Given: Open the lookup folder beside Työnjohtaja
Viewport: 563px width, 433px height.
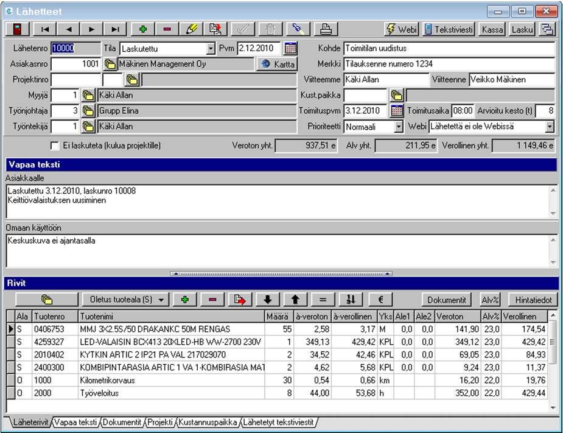Looking at the screenshot, I should point(88,111).
